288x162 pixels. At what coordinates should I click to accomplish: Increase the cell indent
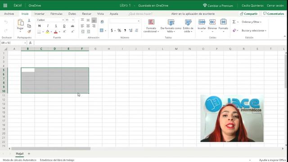[x=88, y=31]
